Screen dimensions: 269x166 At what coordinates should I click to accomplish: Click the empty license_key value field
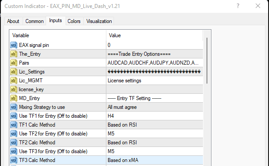click(155, 89)
